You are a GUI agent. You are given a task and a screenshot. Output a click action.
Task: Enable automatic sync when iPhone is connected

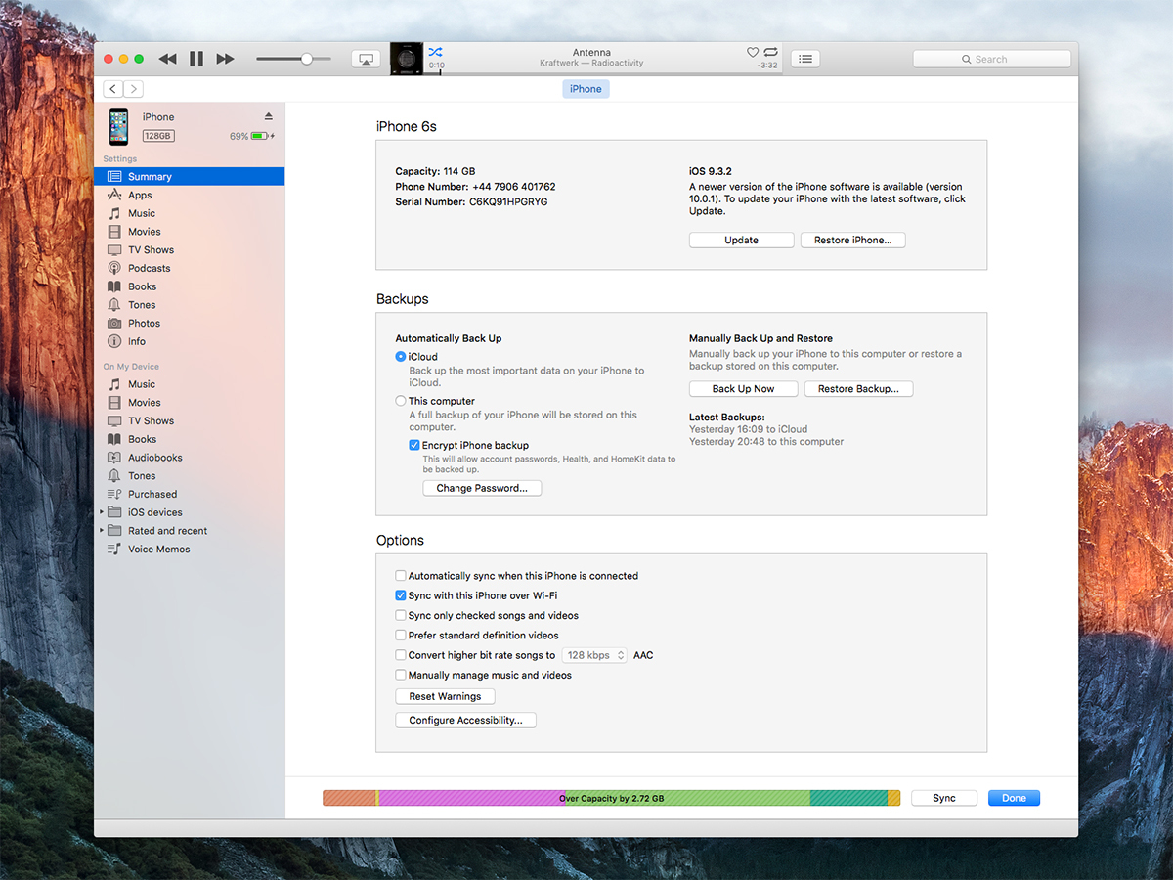[401, 576]
